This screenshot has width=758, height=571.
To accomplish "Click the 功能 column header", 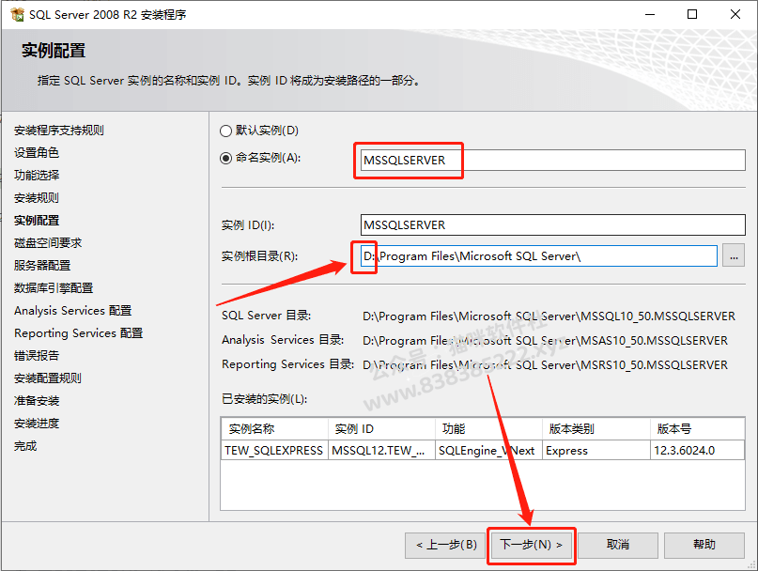I will [488, 429].
